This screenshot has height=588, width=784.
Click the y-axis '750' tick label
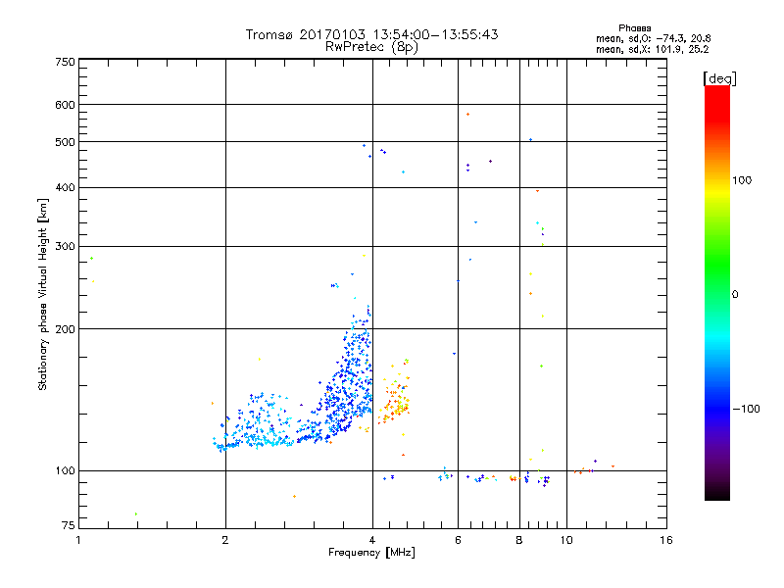coord(66,62)
